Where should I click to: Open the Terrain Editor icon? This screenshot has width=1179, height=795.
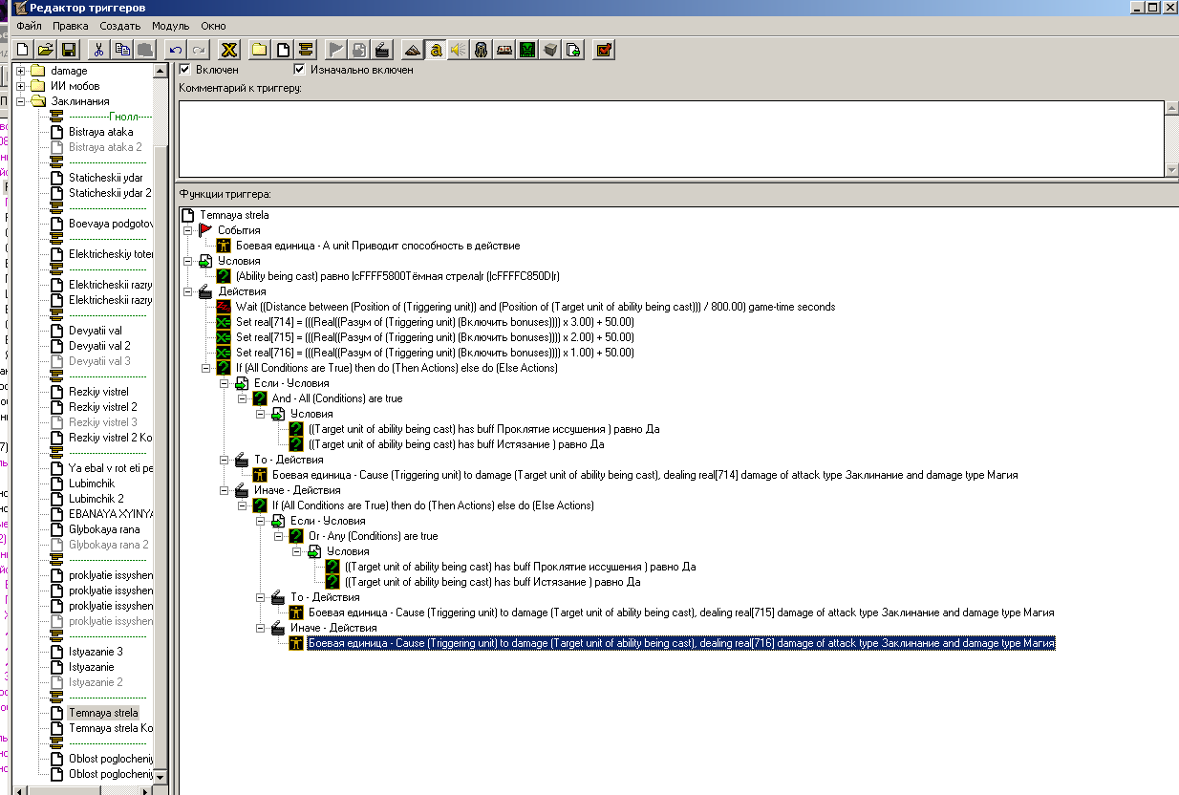412,50
